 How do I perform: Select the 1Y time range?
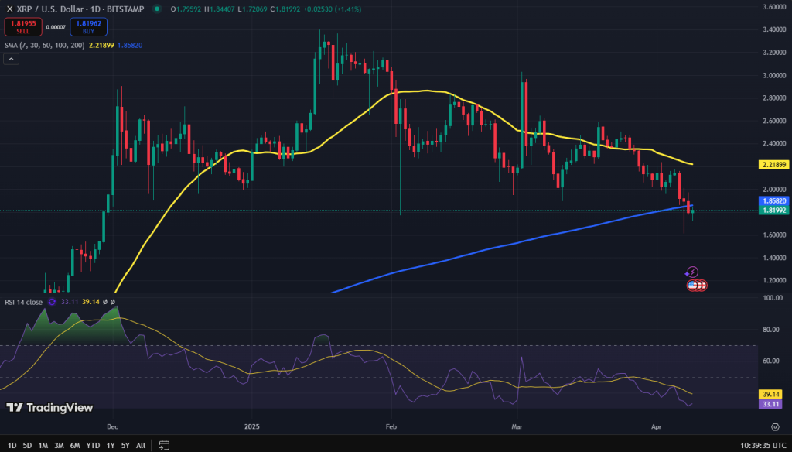(x=111, y=446)
